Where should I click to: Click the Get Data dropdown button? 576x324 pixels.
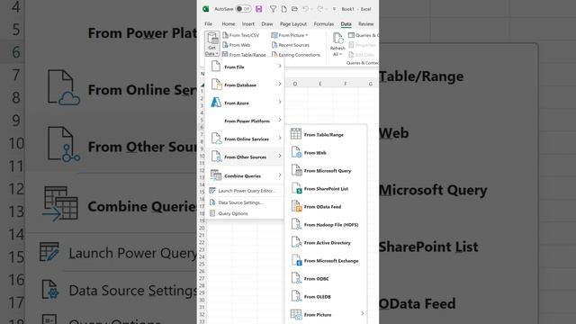[x=212, y=43]
